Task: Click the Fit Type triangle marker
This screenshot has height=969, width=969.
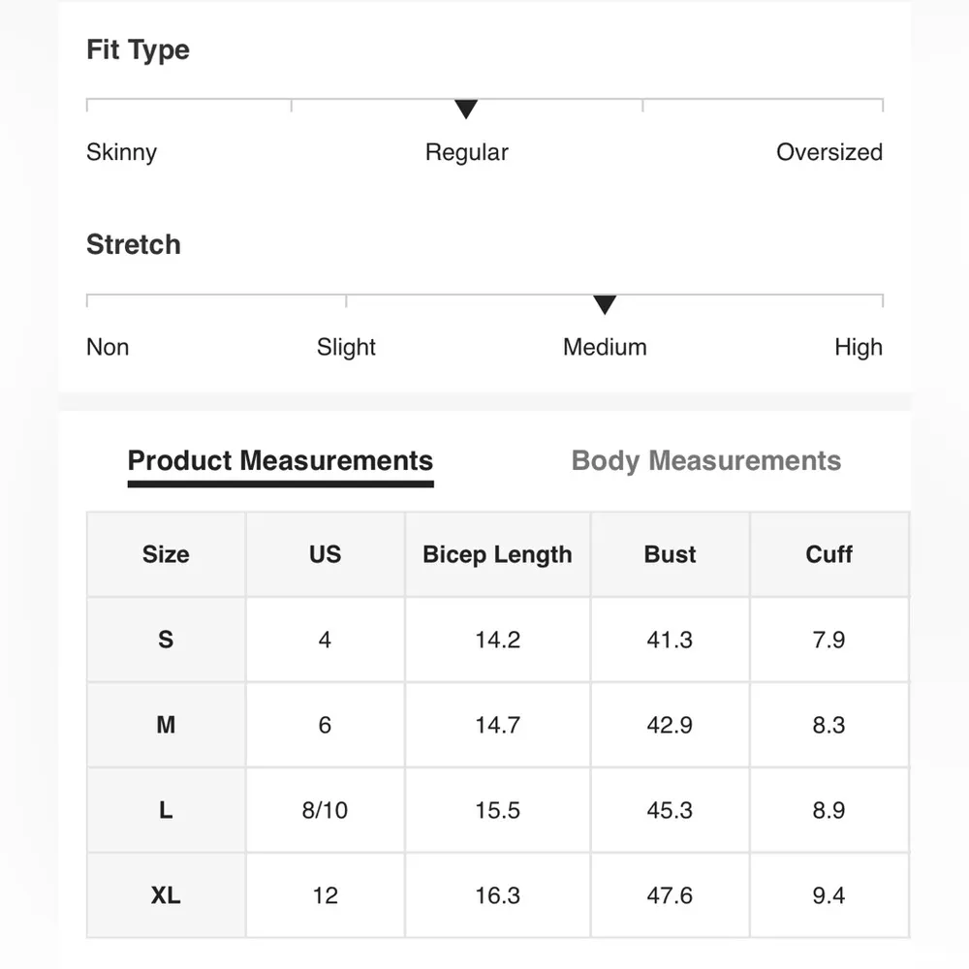Action: [x=466, y=109]
